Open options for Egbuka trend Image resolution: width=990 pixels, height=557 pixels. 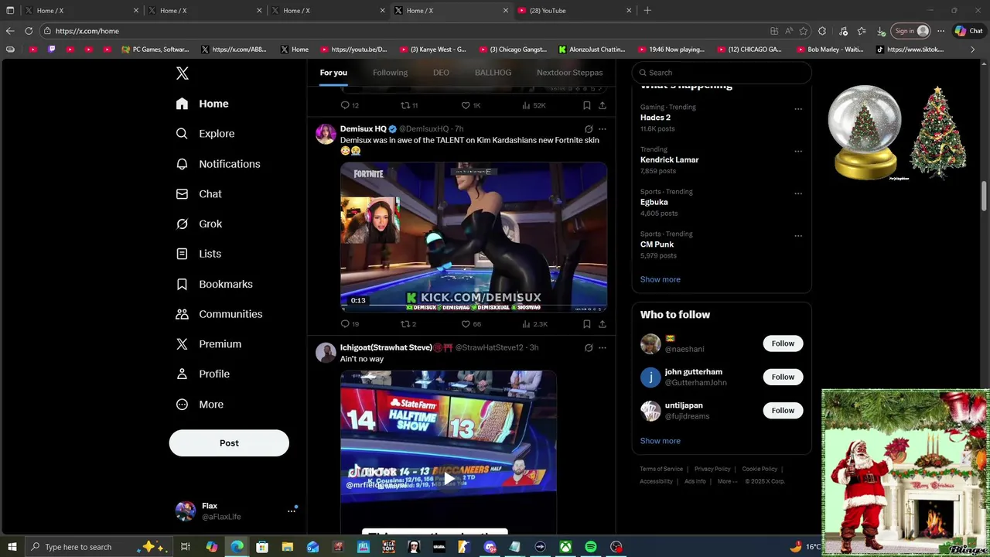(798, 193)
